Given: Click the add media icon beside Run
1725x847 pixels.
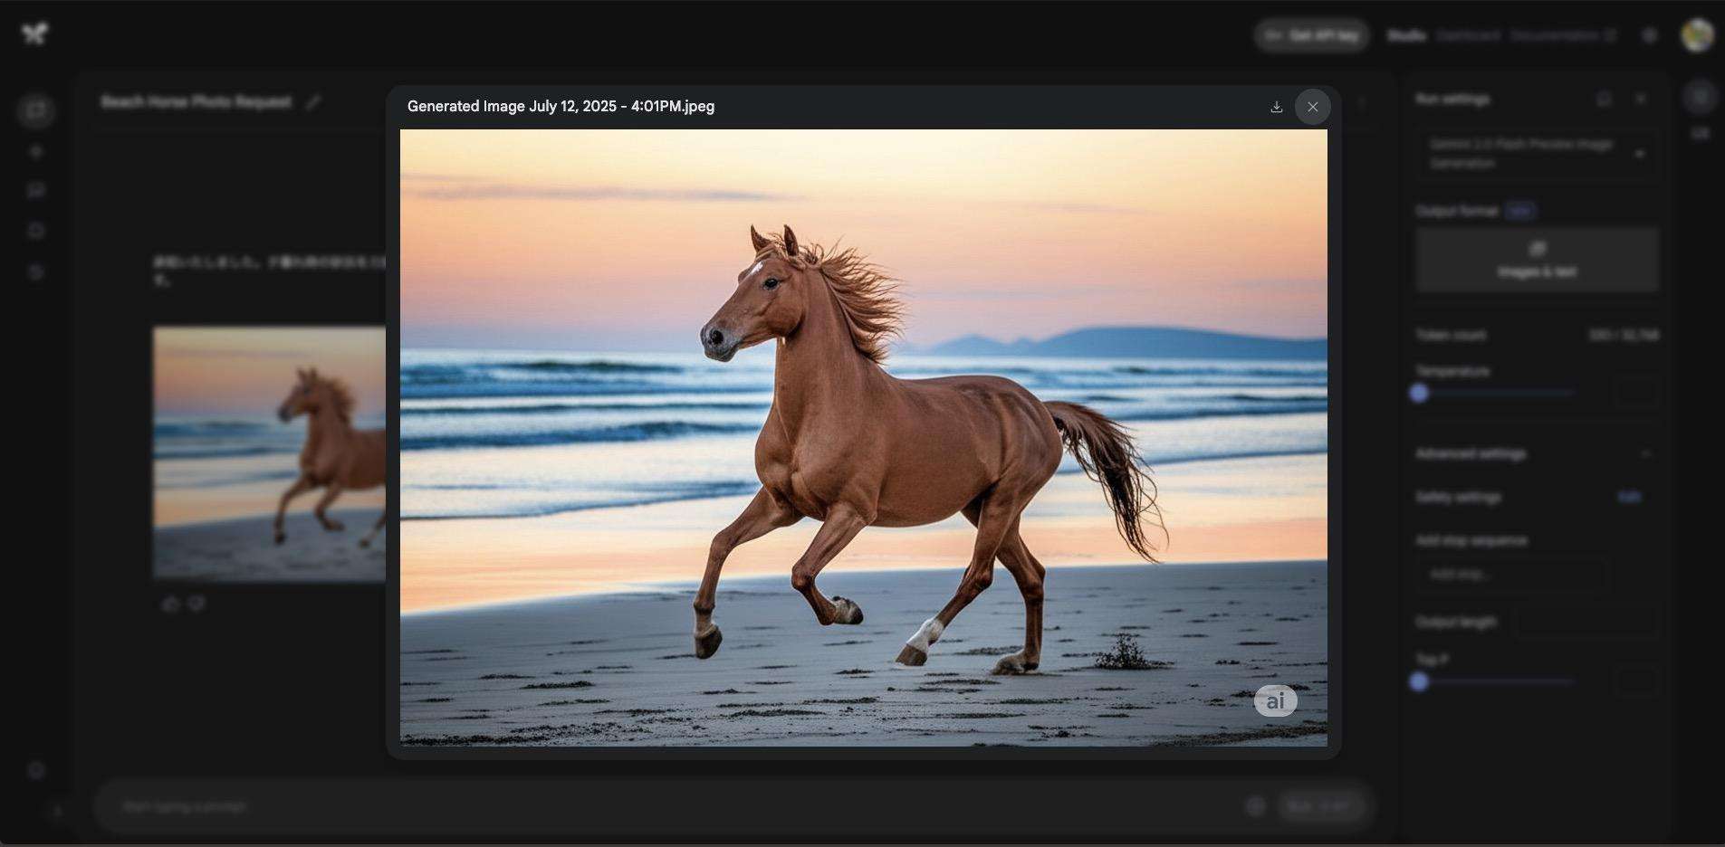Looking at the screenshot, I should pyautogui.click(x=1255, y=805).
